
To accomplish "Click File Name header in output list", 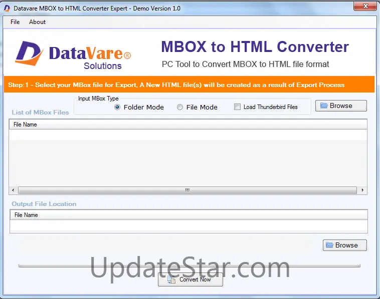I will tap(188, 215).
